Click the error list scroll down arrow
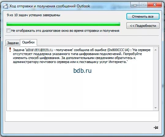The height and width of the screenshot is (137, 165). pyautogui.click(x=156, y=108)
